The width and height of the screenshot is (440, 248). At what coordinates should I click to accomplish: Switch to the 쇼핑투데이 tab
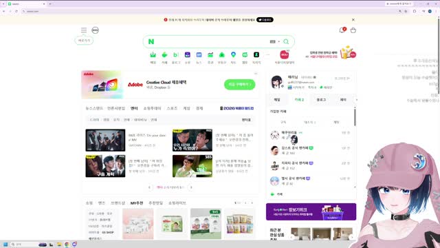click(152, 108)
